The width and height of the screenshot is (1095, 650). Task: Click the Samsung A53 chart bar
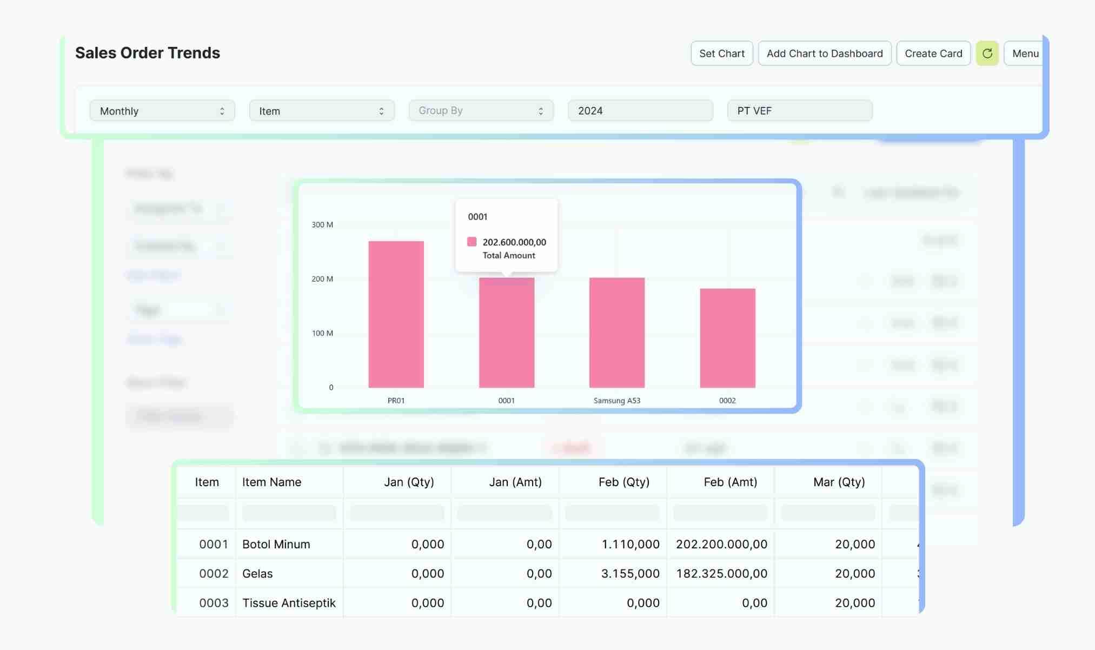click(x=616, y=333)
